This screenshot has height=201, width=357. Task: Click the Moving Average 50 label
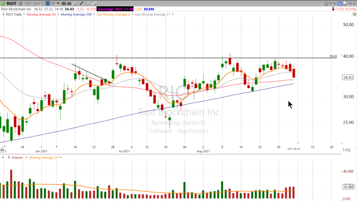tap(41, 15)
